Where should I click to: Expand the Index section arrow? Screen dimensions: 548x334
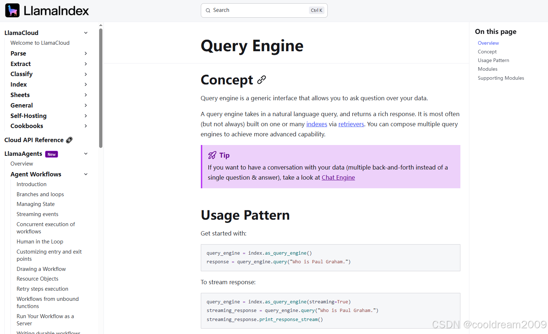(86, 84)
